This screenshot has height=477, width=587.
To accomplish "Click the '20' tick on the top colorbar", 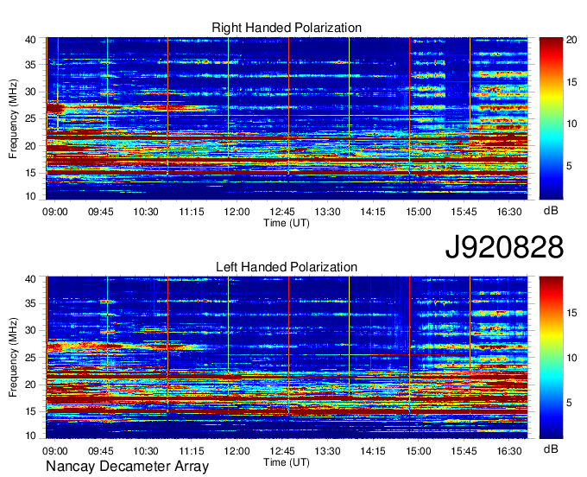I will click(x=571, y=40).
